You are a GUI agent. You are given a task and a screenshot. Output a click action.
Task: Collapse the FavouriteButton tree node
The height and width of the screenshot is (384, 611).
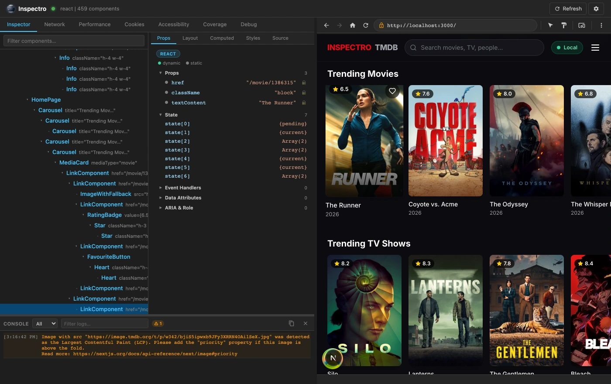tap(83, 257)
